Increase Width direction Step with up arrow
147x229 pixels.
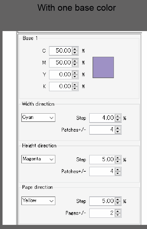coord(118,116)
